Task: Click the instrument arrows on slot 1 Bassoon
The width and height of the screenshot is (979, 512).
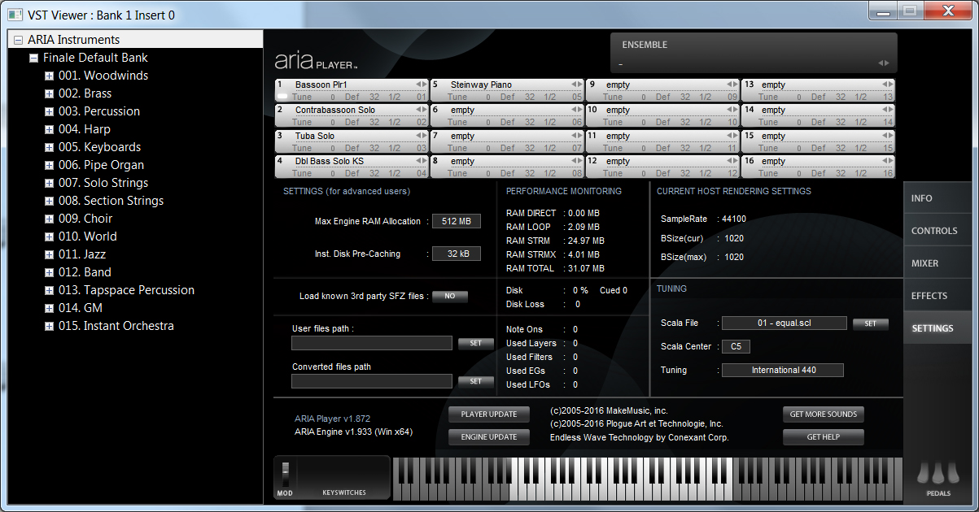Action: coord(421,85)
